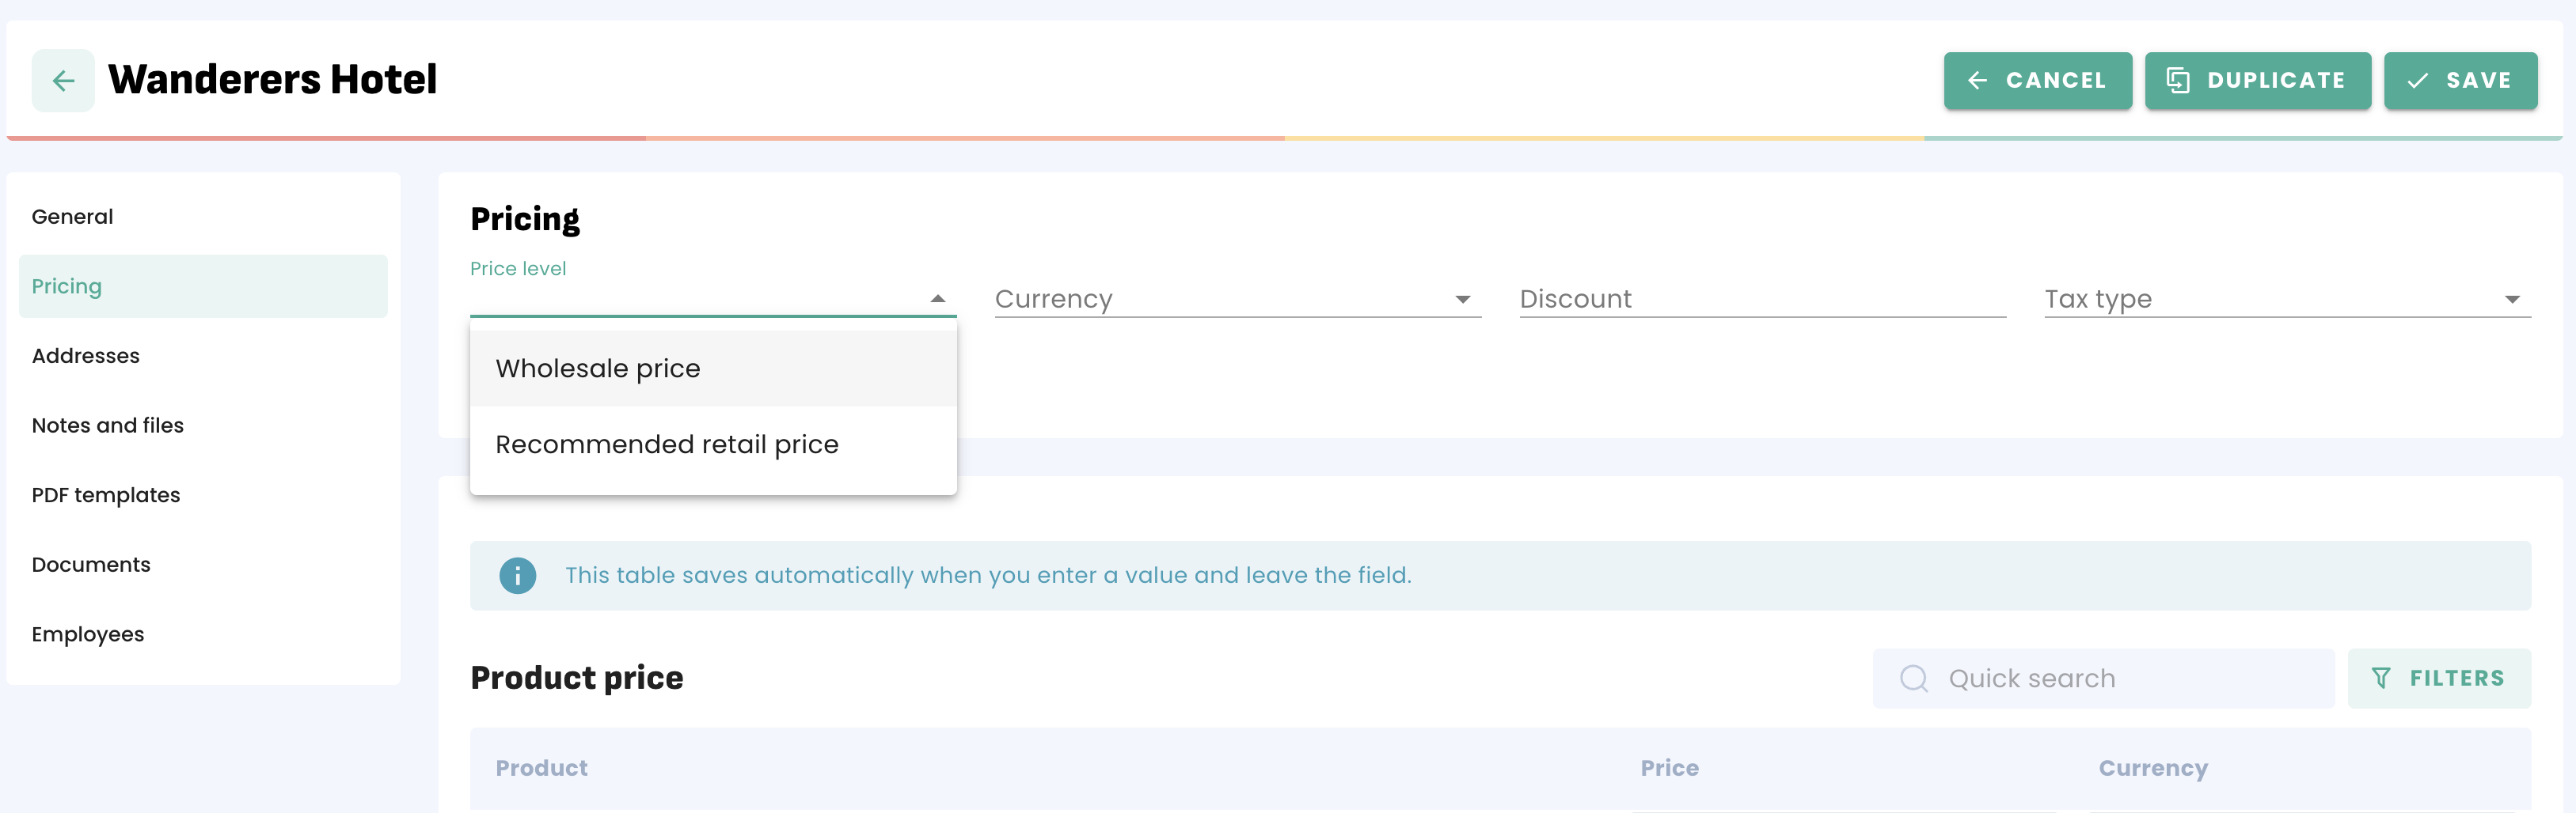Open the Employees section
This screenshot has height=813, width=2576.
(x=88, y=635)
